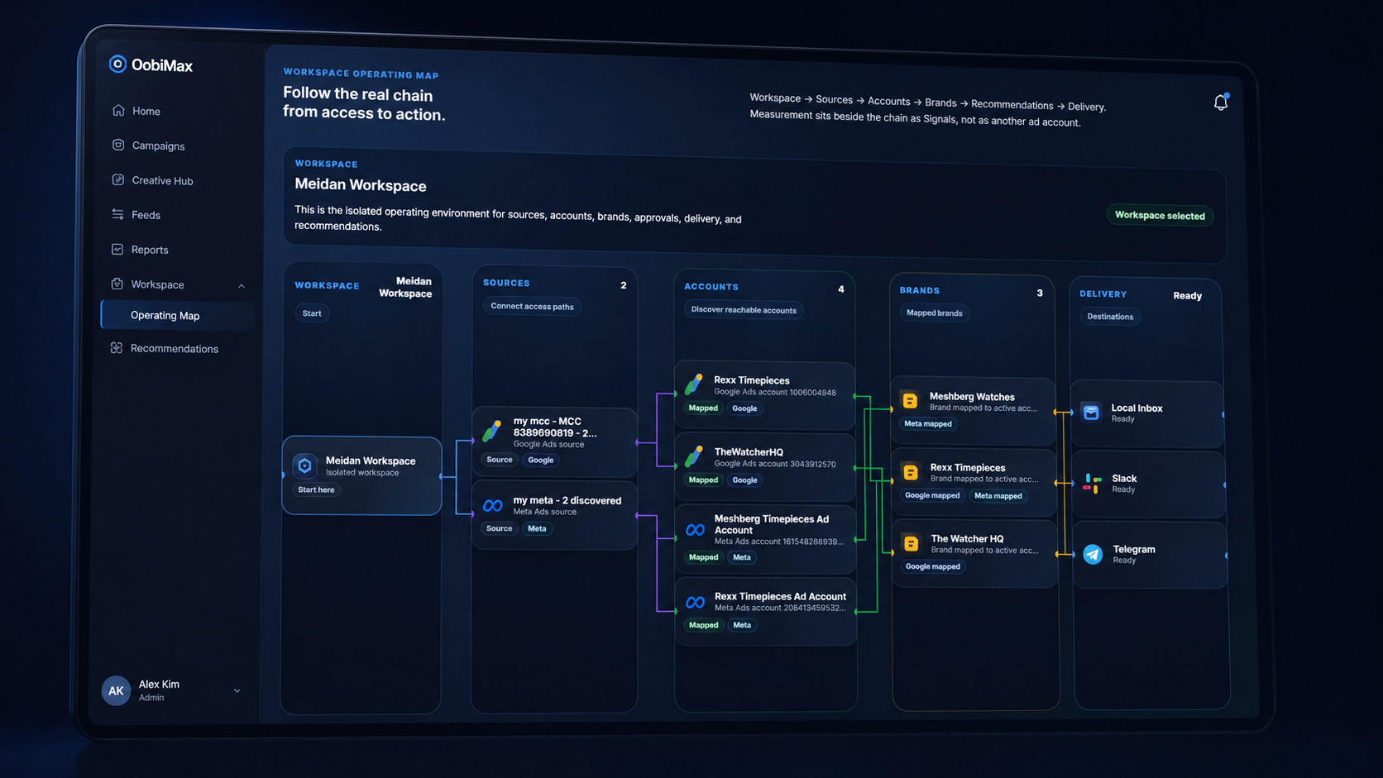1383x778 pixels.
Task: Collapse the Workspace menu chevron
Action: coord(242,286)
